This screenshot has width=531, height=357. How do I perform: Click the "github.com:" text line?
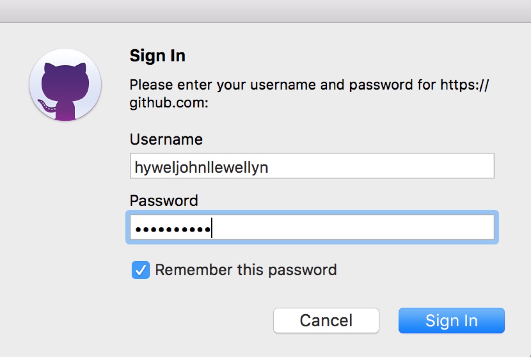[168, 104]
